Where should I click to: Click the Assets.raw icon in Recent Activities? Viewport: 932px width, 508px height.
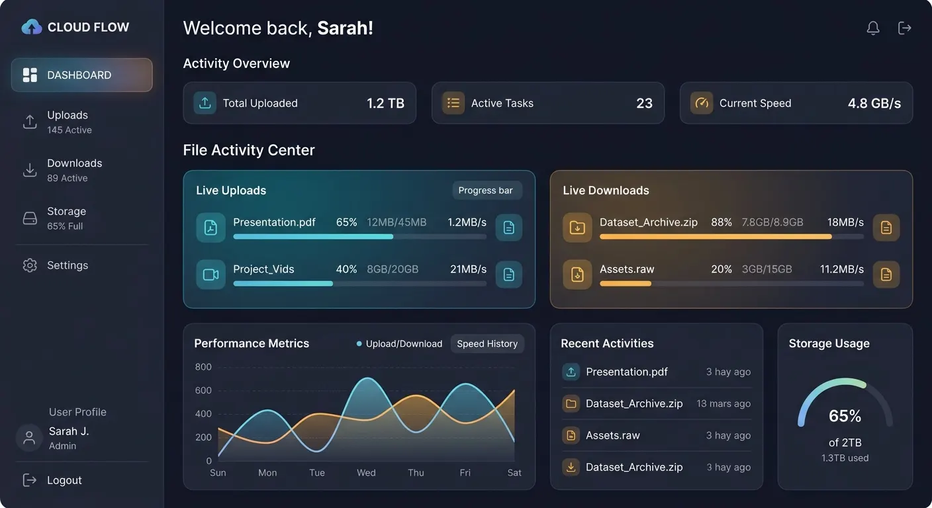pos(571,435)
